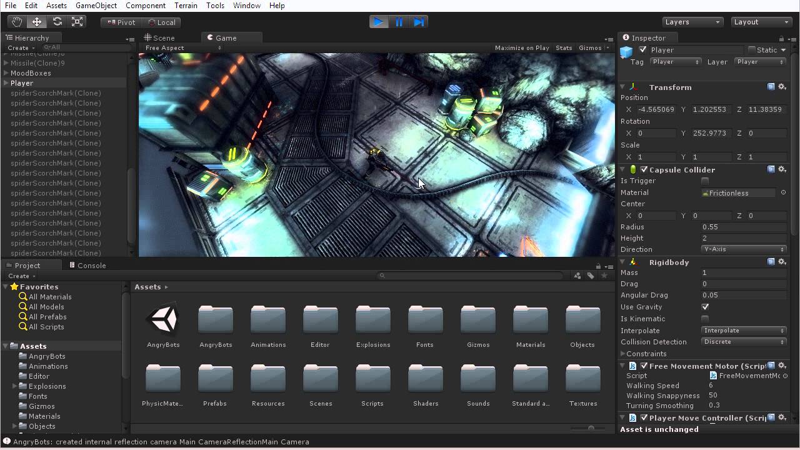Open the Textures folder in asset grid

pyautogui.click(x=583, y=384)
